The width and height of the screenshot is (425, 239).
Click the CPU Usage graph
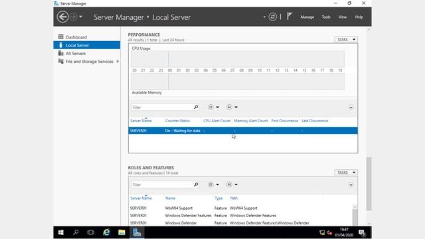coord(238,59)
